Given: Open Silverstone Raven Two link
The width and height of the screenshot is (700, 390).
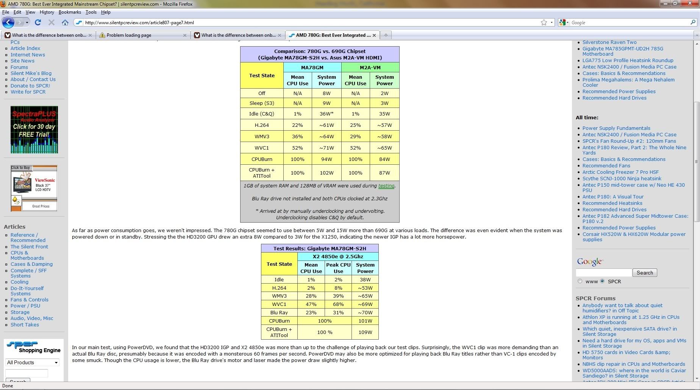Looking at the screenshot, I should [609, 42].
